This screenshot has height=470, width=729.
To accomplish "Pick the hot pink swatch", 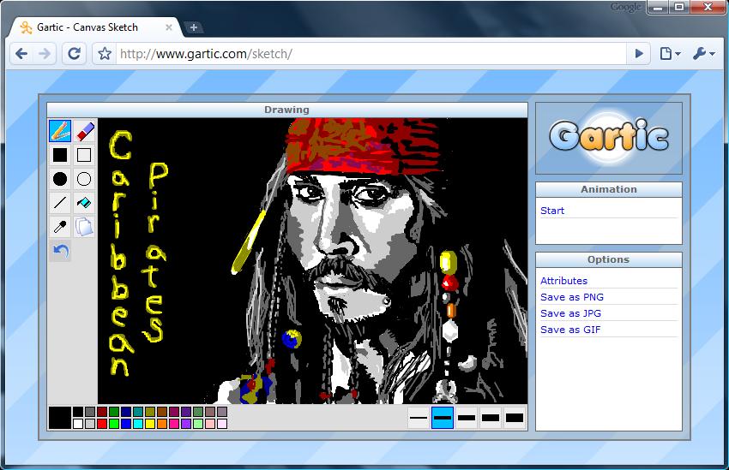I will 174,424.
